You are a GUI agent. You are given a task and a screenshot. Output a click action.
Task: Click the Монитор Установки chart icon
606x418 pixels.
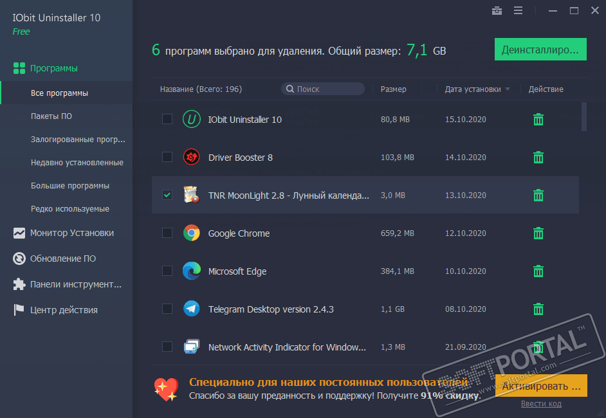click(x=19, y=233)
